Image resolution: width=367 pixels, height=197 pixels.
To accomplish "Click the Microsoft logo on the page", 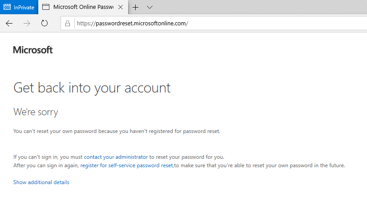I will click(x=33, y=50).
